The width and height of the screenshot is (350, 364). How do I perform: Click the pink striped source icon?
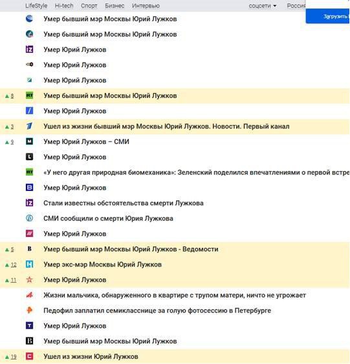(29, 233)
